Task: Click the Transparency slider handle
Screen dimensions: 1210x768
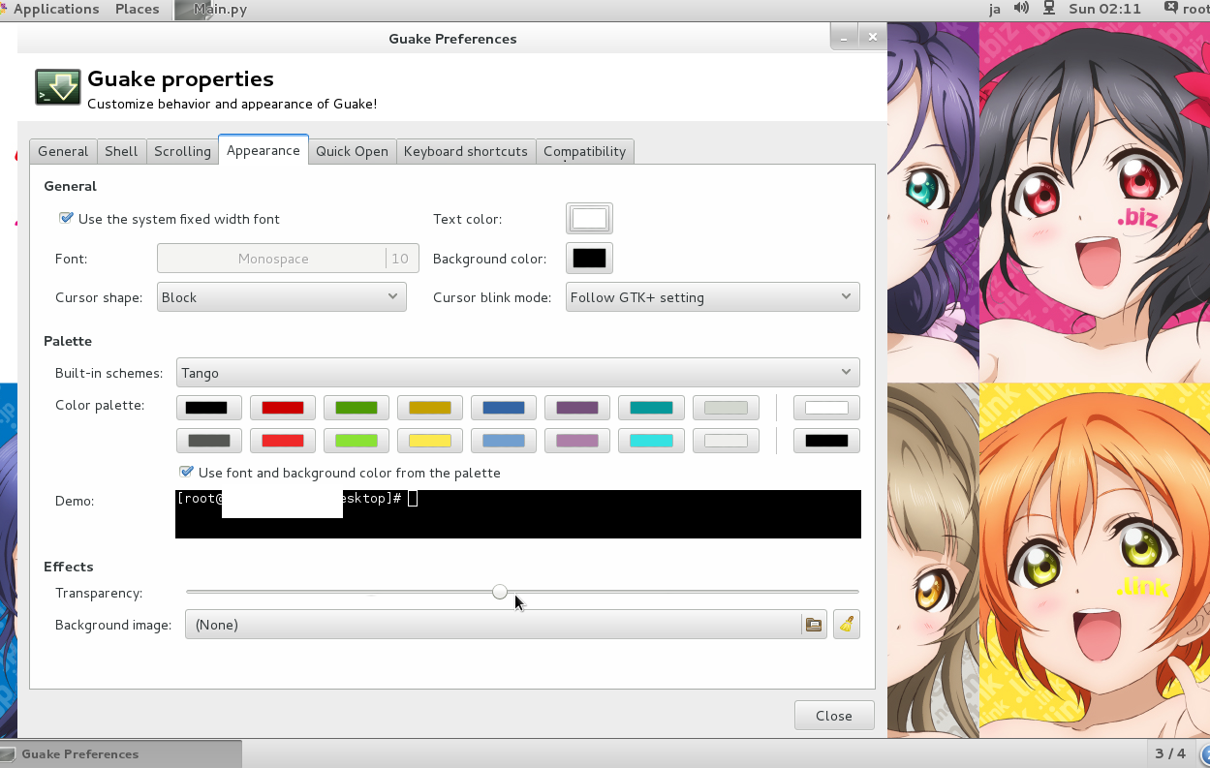Action: point(500,591)
